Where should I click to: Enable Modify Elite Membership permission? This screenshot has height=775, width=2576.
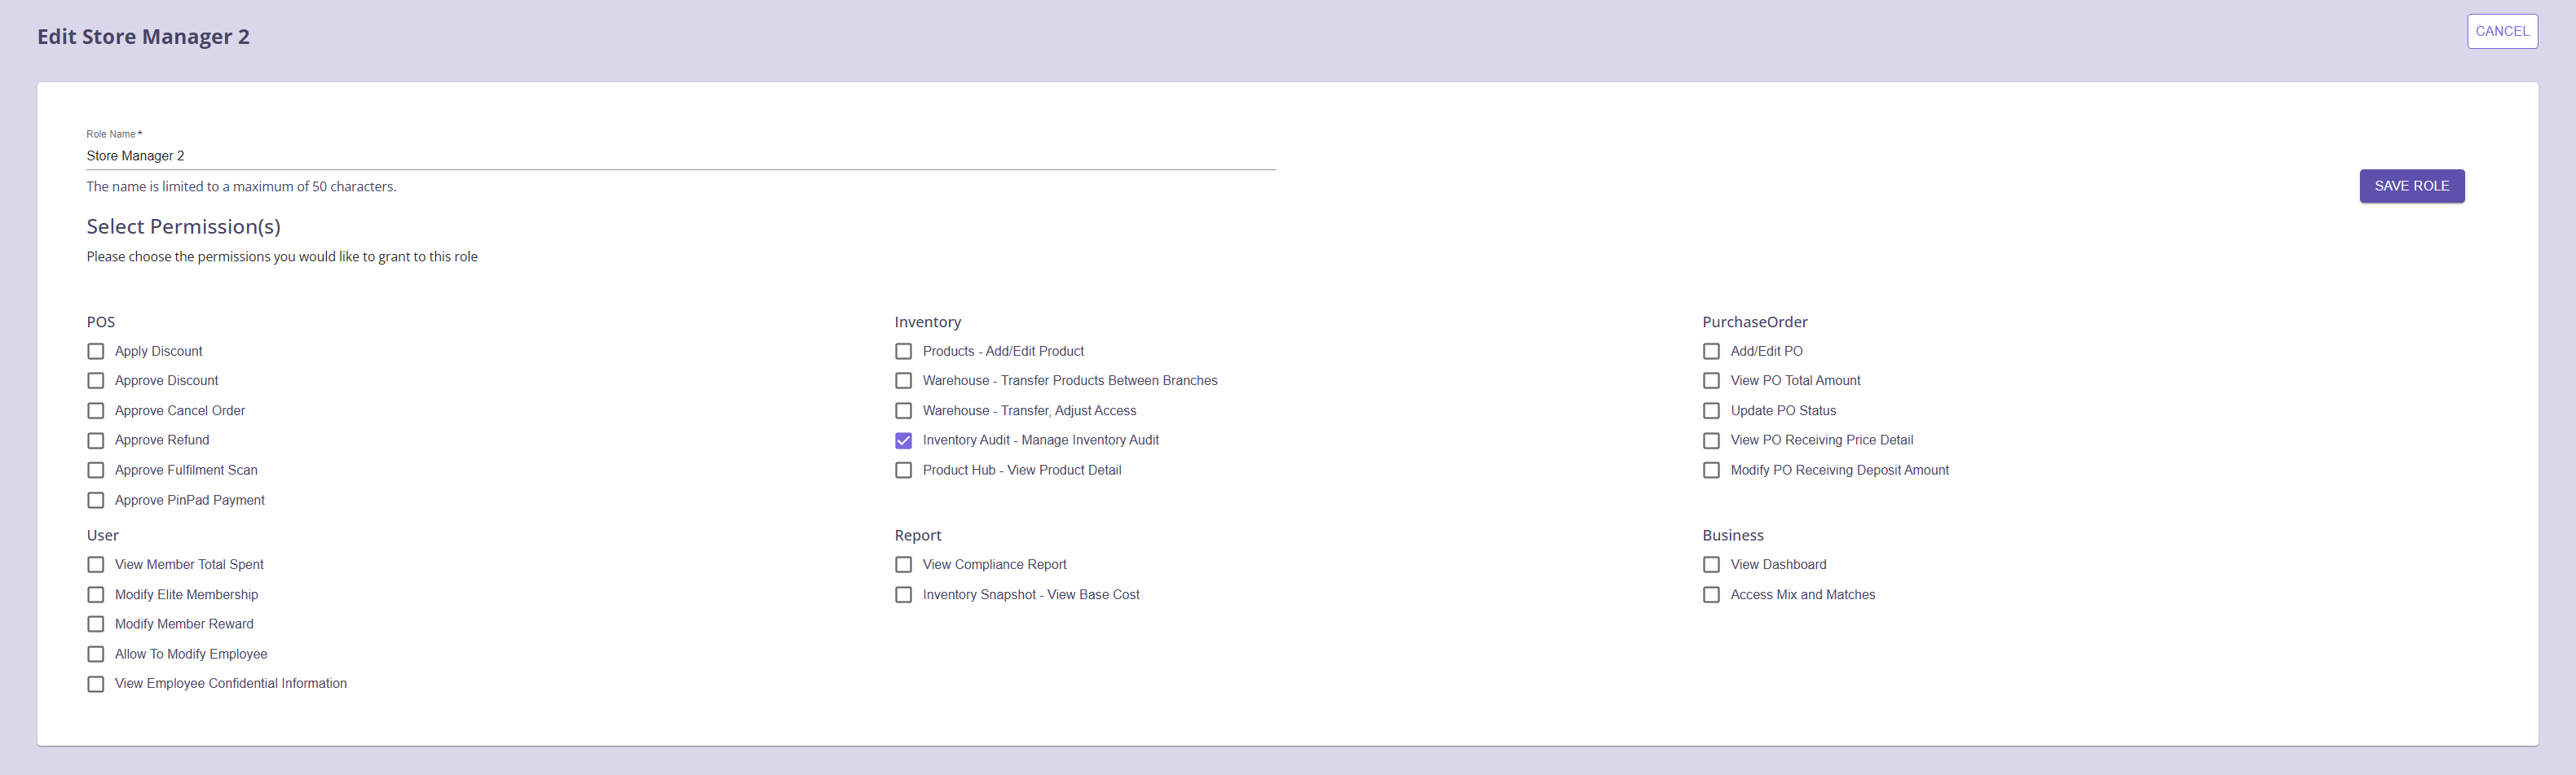click(96, 594)
